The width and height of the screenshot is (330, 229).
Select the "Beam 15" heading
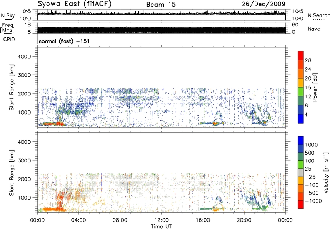[x=161, y=5]
